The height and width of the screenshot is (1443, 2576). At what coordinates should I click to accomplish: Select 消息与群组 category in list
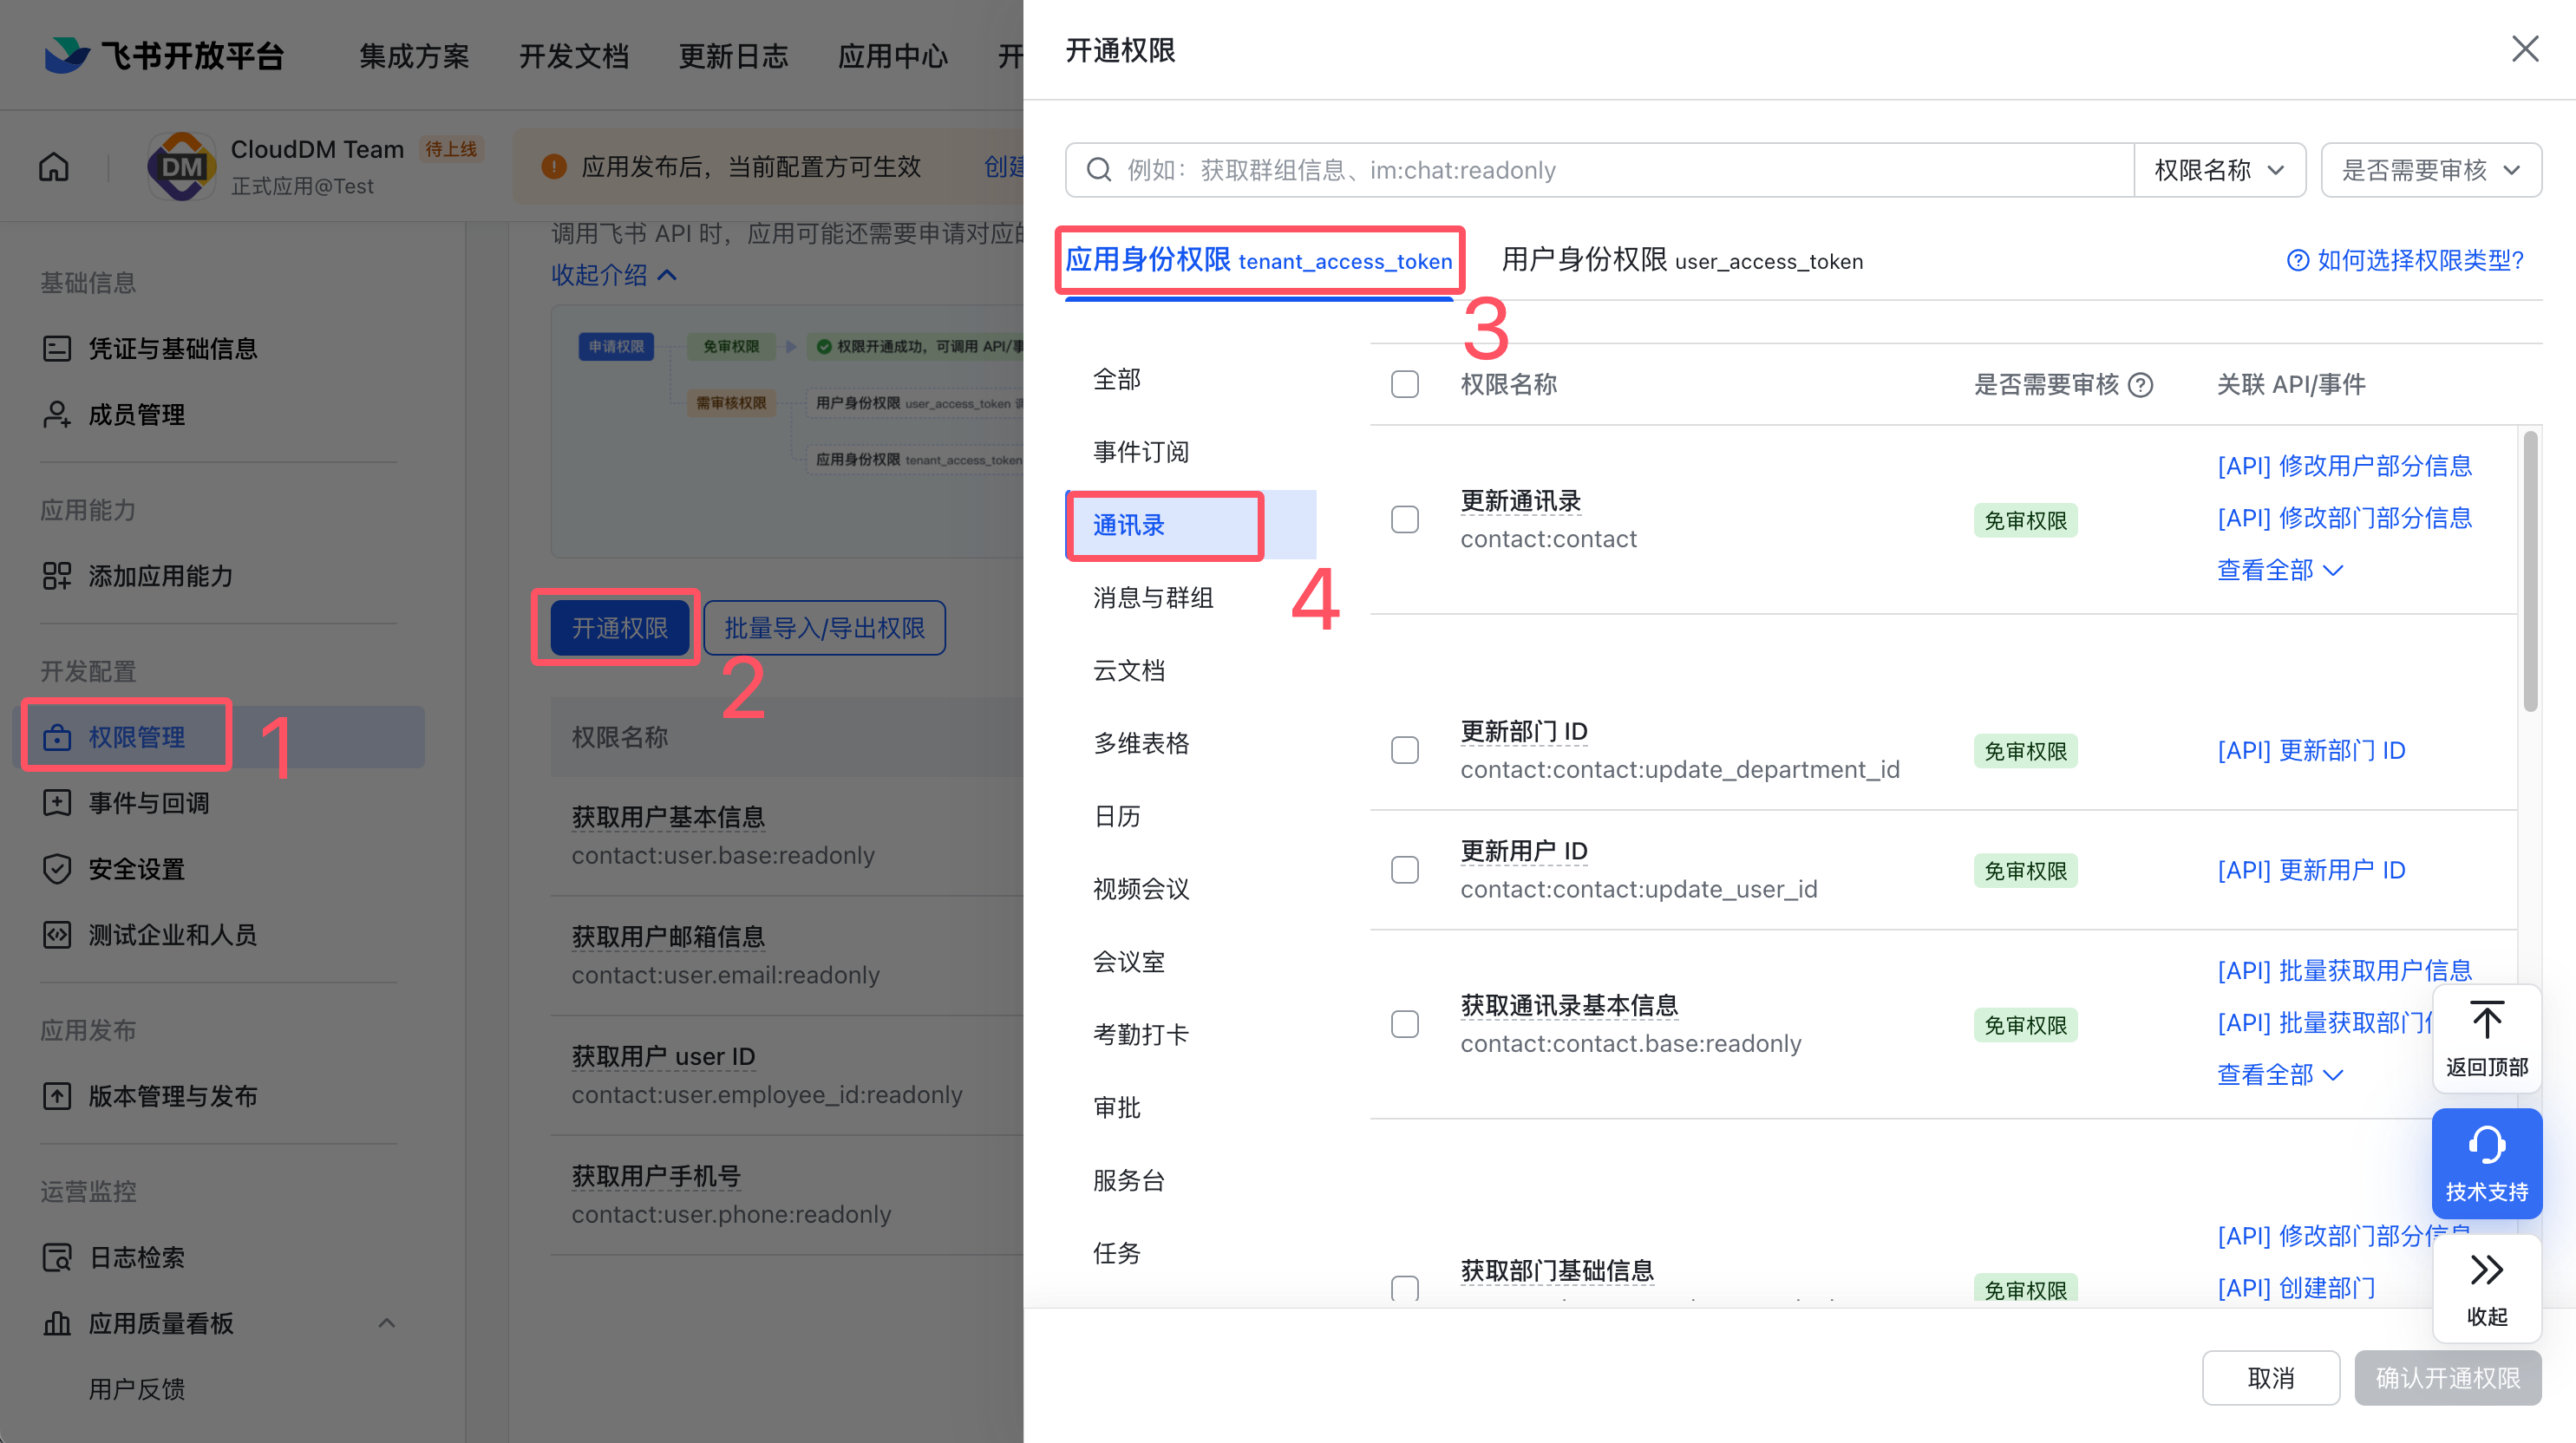(1153, 598)
